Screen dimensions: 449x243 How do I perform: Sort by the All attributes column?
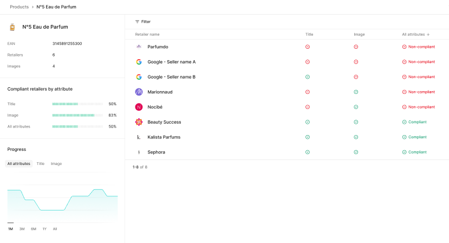tap(415, 34)
